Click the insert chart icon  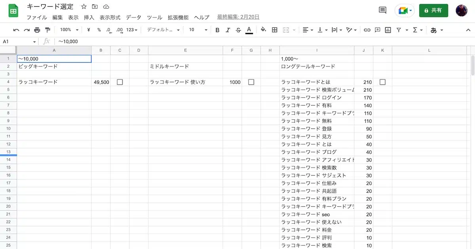(388, 30)
